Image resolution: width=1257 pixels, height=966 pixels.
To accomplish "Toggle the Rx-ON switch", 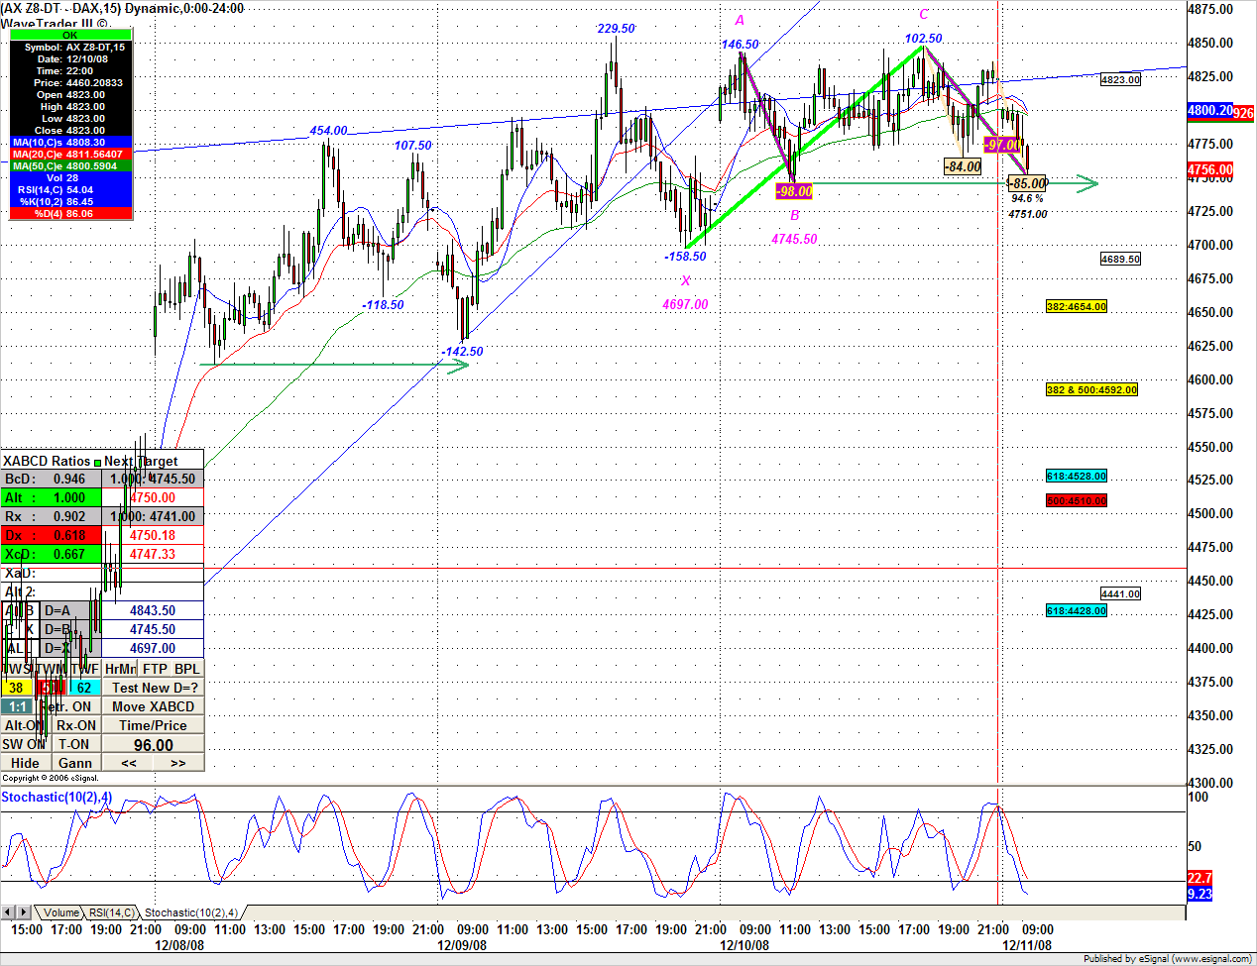I will coord(76,725).
